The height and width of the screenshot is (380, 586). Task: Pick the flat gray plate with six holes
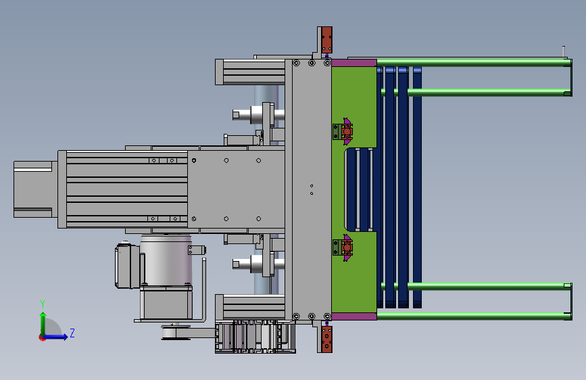(x=236, y=189)
